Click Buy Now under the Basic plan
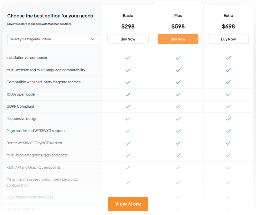This screenshot has width=256, height=215. pyautogui.click(x=128, y=39)
